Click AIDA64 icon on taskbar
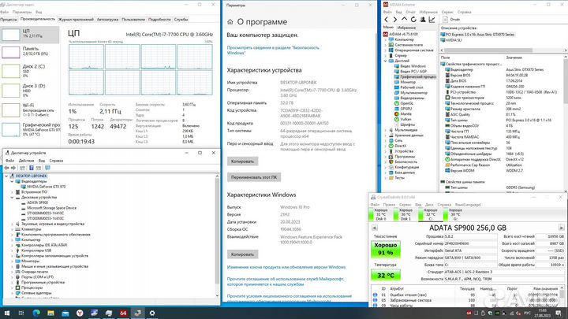The image size is (568, 319). [123, 313]
